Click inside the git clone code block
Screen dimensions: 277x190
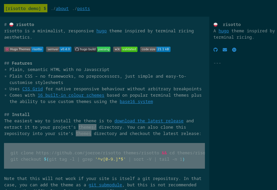[104, 156]
